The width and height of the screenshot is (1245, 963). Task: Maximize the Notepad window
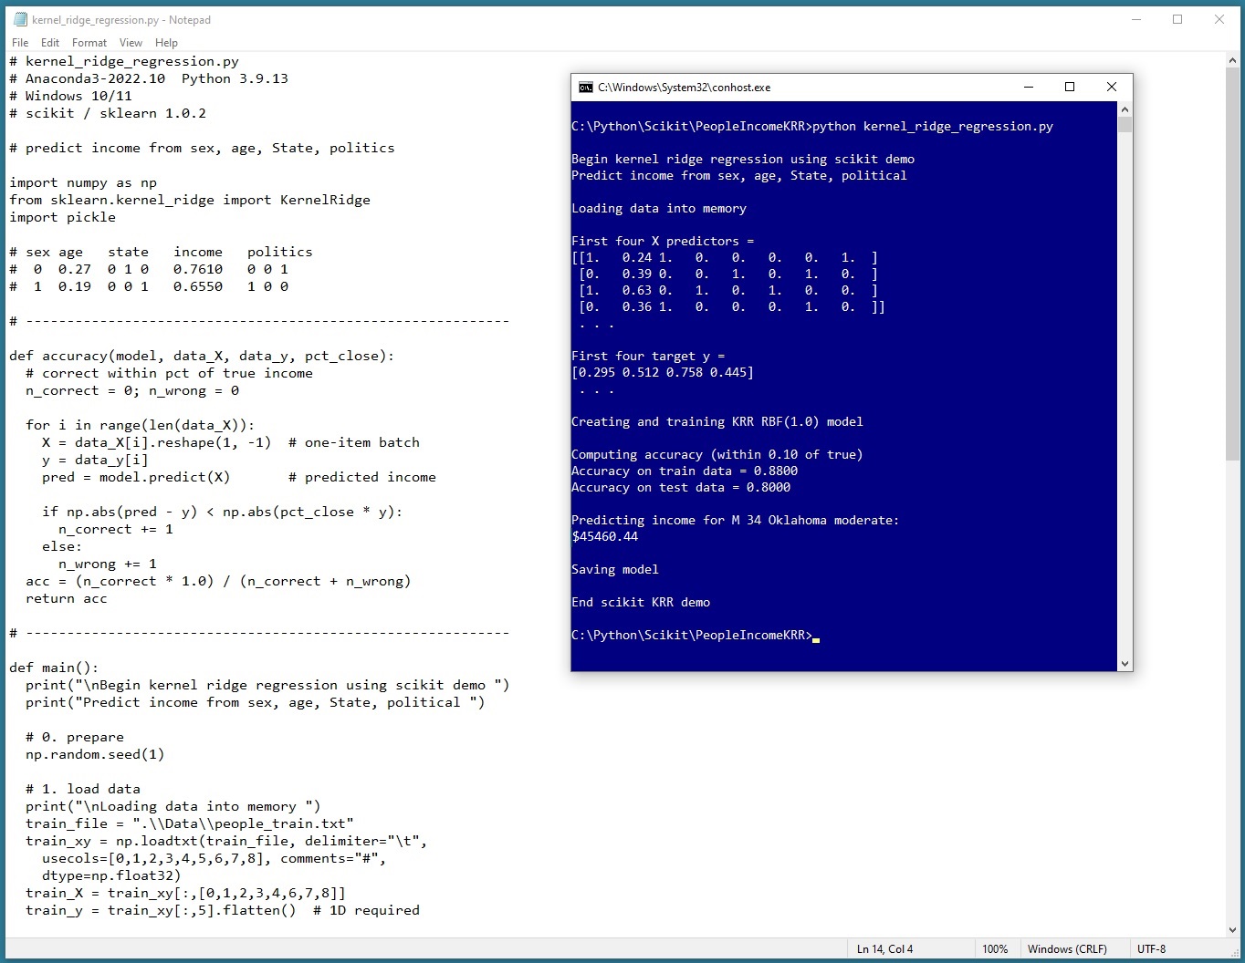pyautogui.click(x=1177, y=19)
